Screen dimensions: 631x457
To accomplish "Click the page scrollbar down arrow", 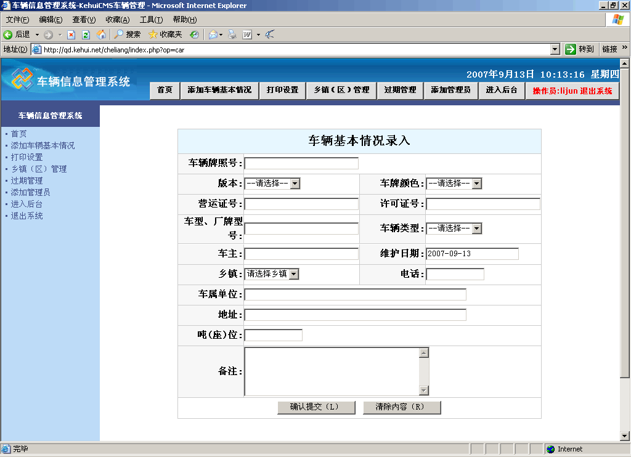I will pos(624,436).
